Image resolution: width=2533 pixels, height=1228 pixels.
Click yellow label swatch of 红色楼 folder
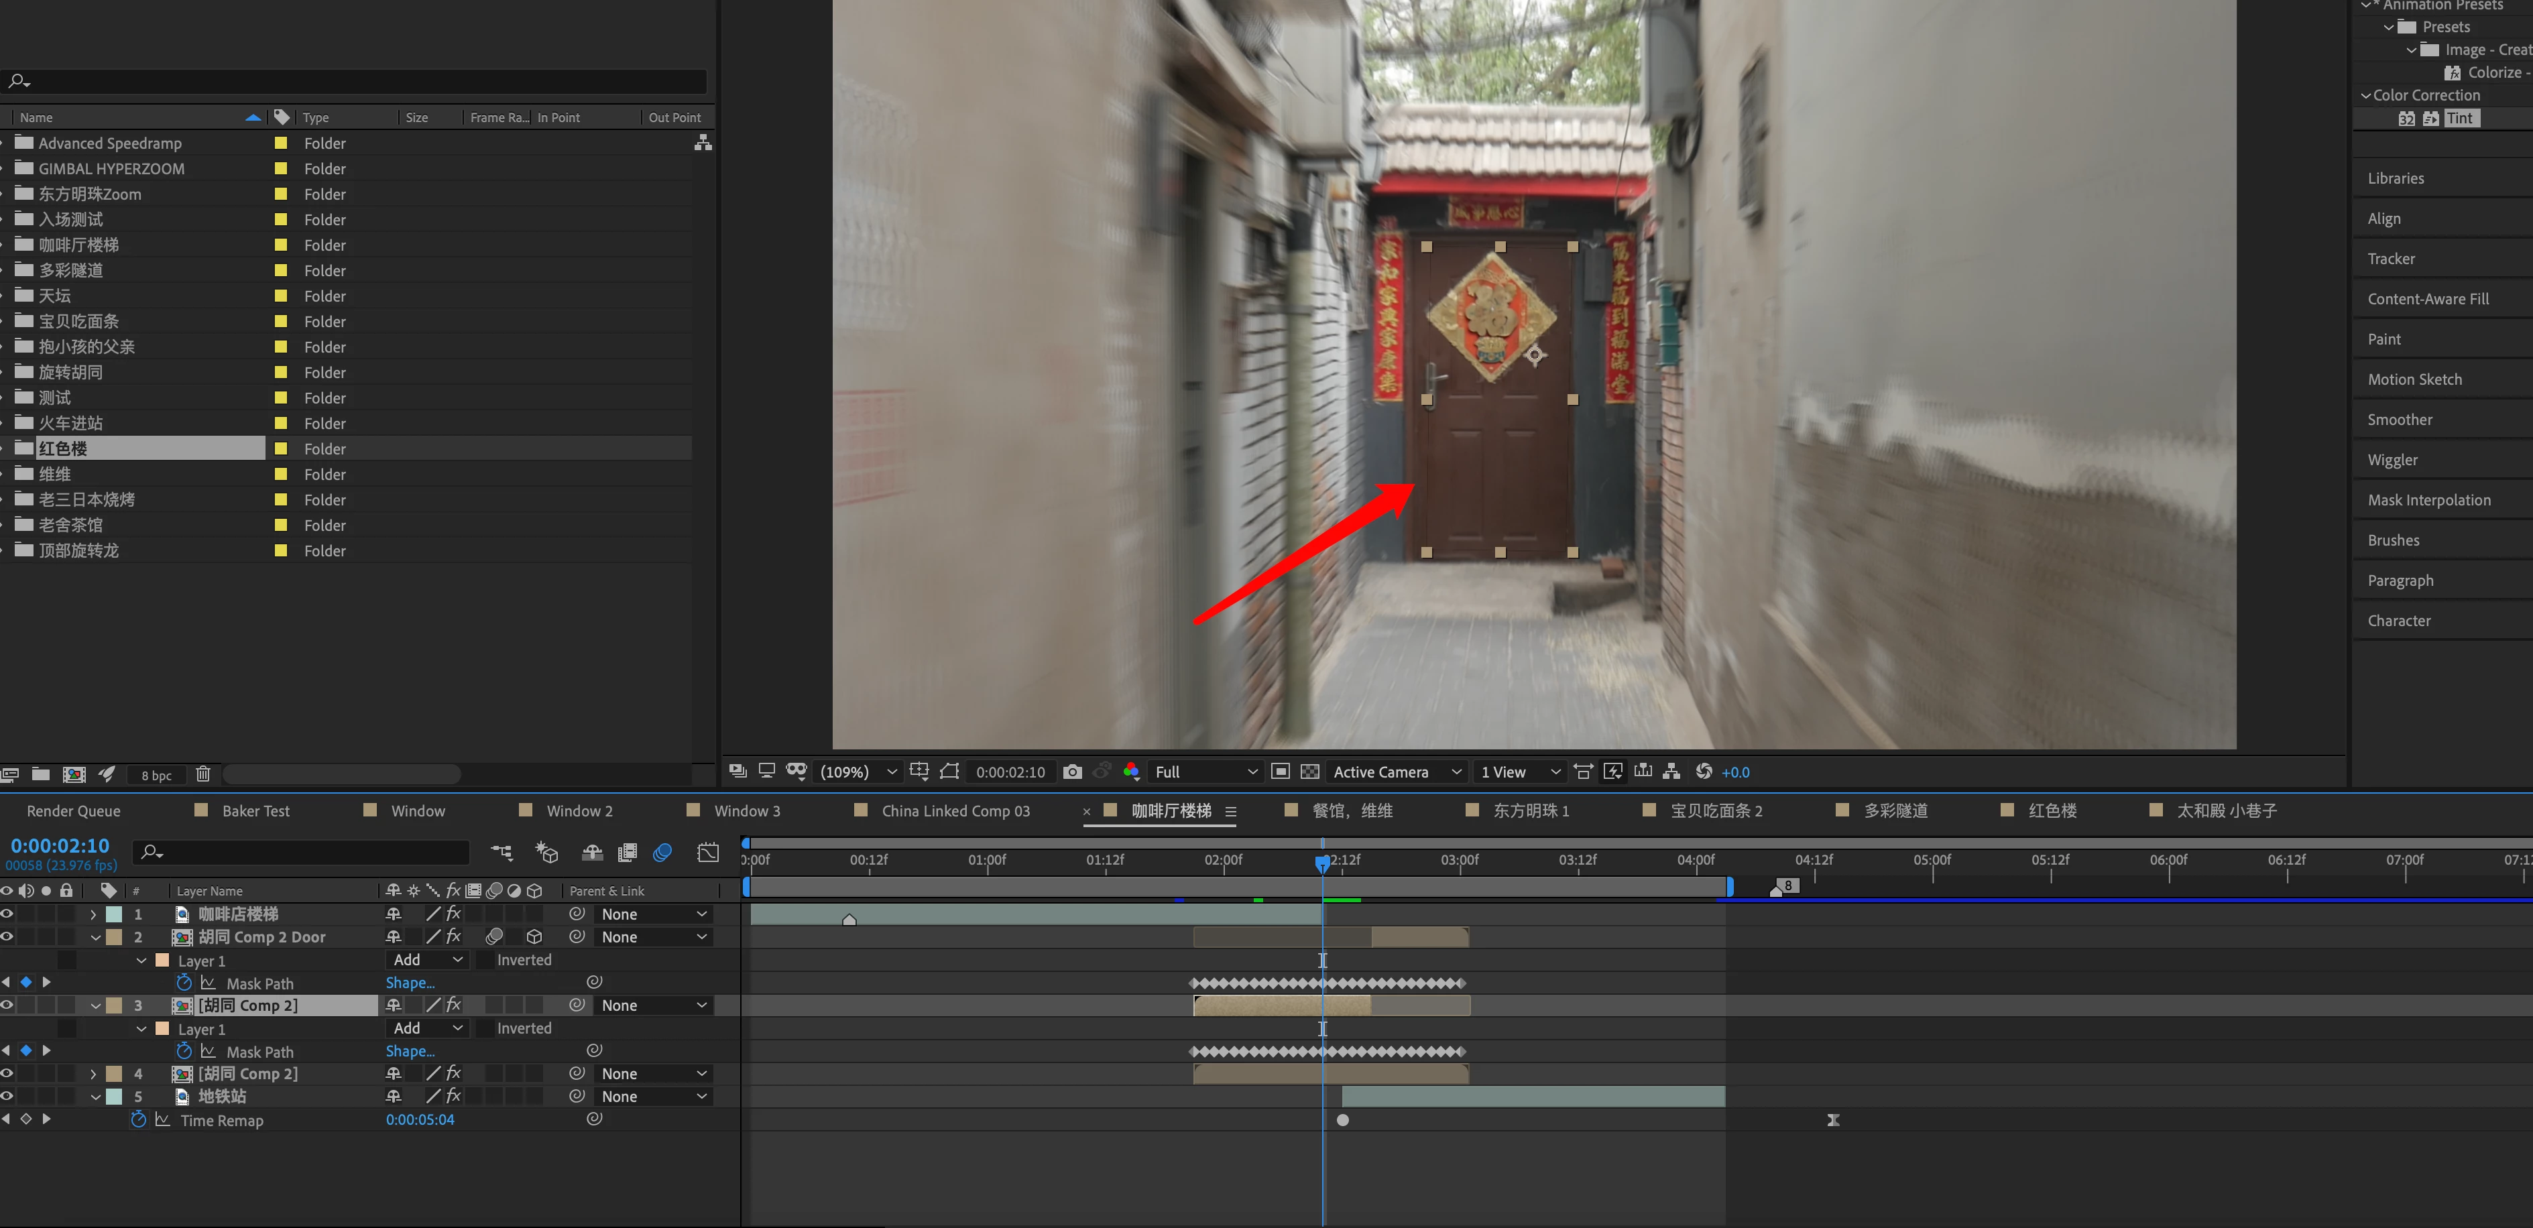pyautogui.click(x=281, y=448)
